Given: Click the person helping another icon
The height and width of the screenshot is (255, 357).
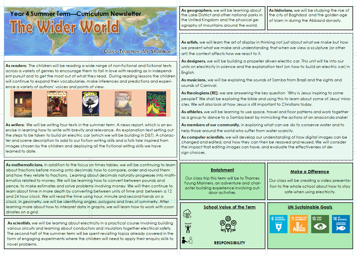Looking at the screenshot, I should pos(187,240).
